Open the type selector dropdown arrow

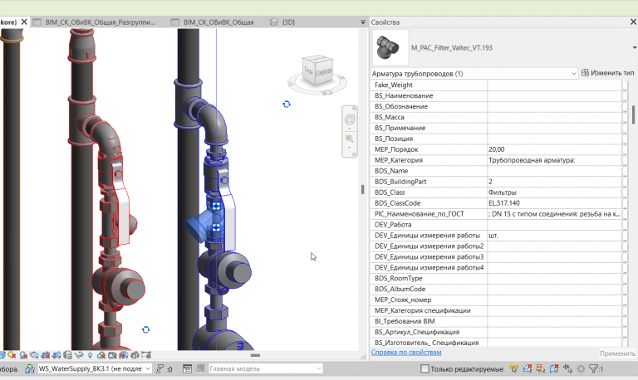tap(635, 48)
